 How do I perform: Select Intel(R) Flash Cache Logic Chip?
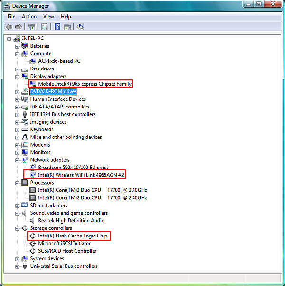[x=73, y=236]
